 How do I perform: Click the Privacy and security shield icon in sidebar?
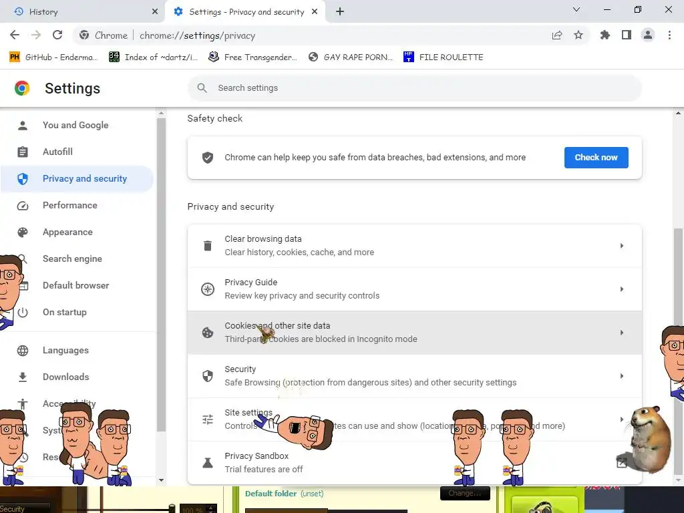[x=23, y=179]
